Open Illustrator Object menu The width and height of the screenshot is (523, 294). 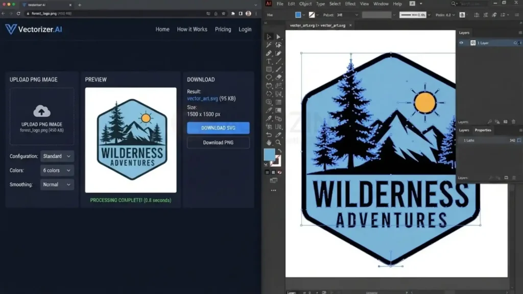[x=305, y=4]
